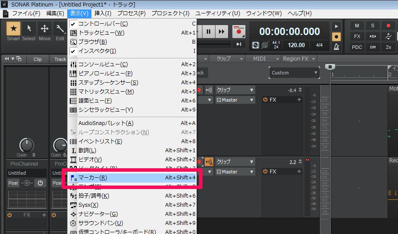Open Sysx view menu entry
The height and width of the screenshot is (234, 398).
point(133,205)
